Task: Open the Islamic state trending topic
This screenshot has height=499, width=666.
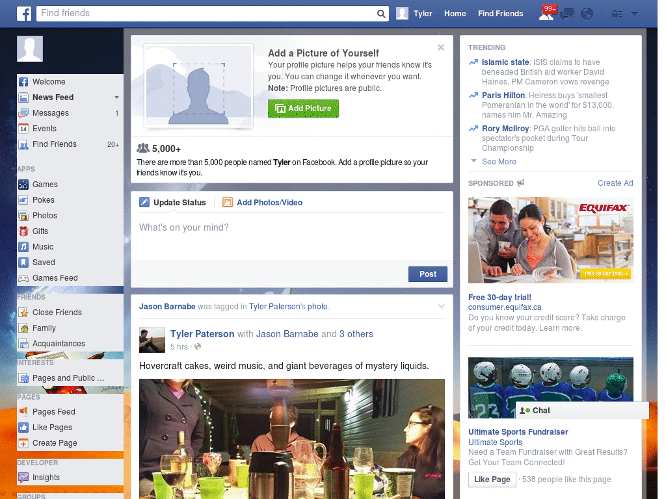Action: (505, 62)
